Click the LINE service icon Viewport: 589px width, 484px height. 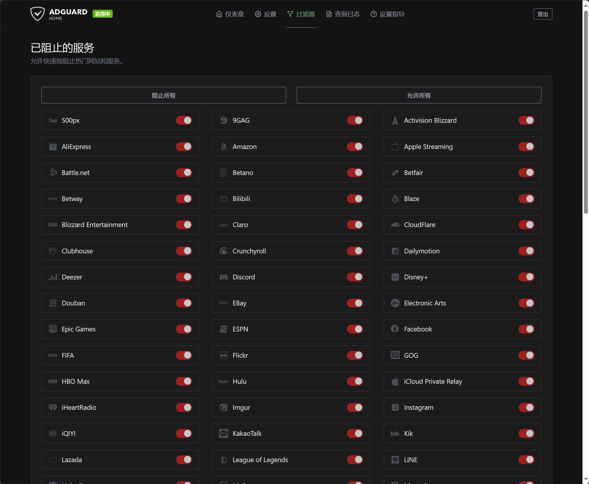coord(395,460)
